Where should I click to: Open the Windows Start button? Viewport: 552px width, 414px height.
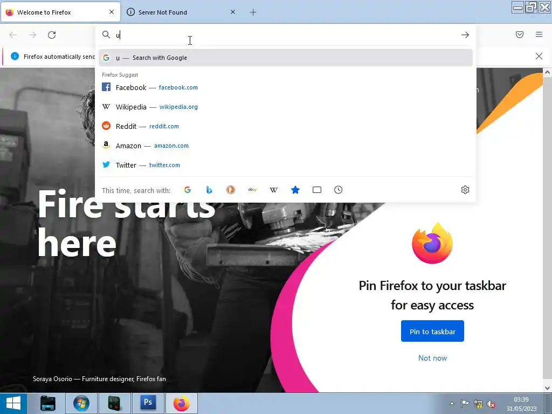coord(13,403)
